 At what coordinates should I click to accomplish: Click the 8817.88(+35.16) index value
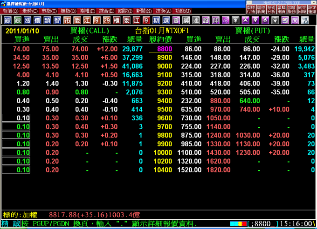pyautogui.click(x=78, y=215)
